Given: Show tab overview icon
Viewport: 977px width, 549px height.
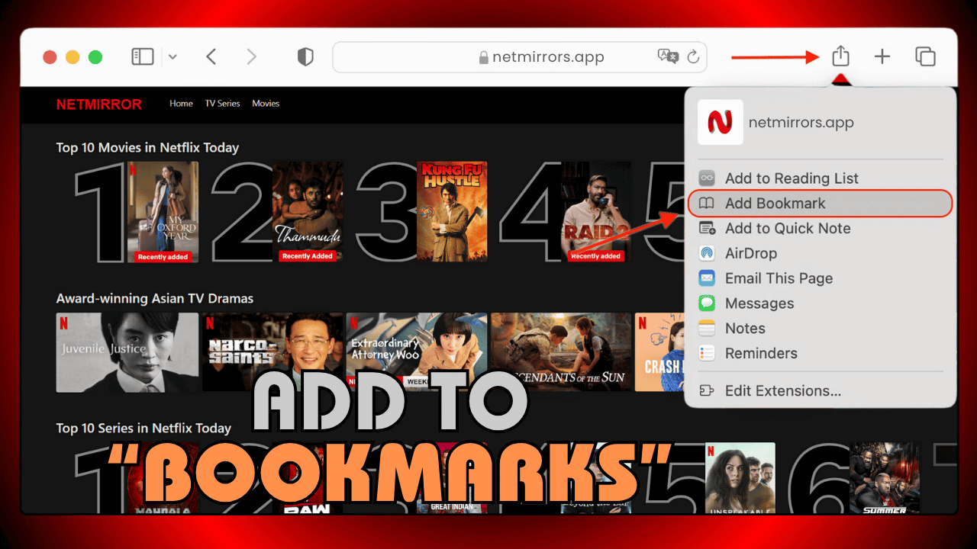Looking at the screenshot, I should 925,56.
